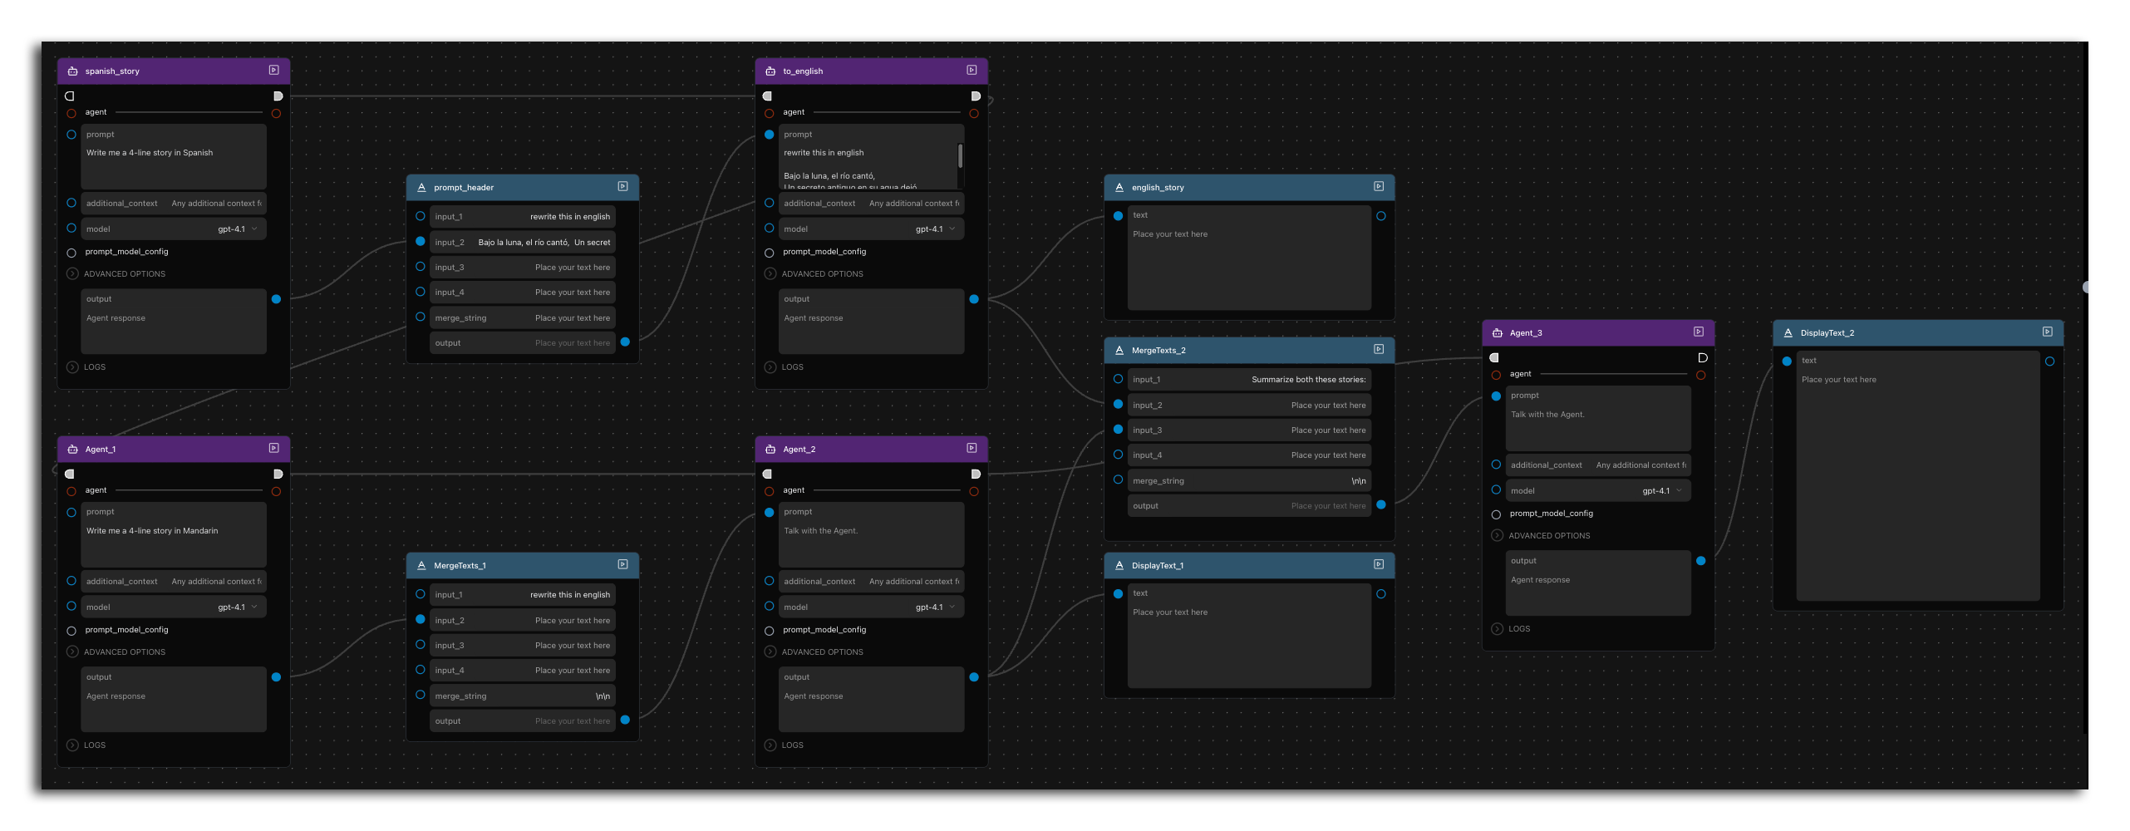Click prompt input port of to_english
2130x831 pixels.
769,135
